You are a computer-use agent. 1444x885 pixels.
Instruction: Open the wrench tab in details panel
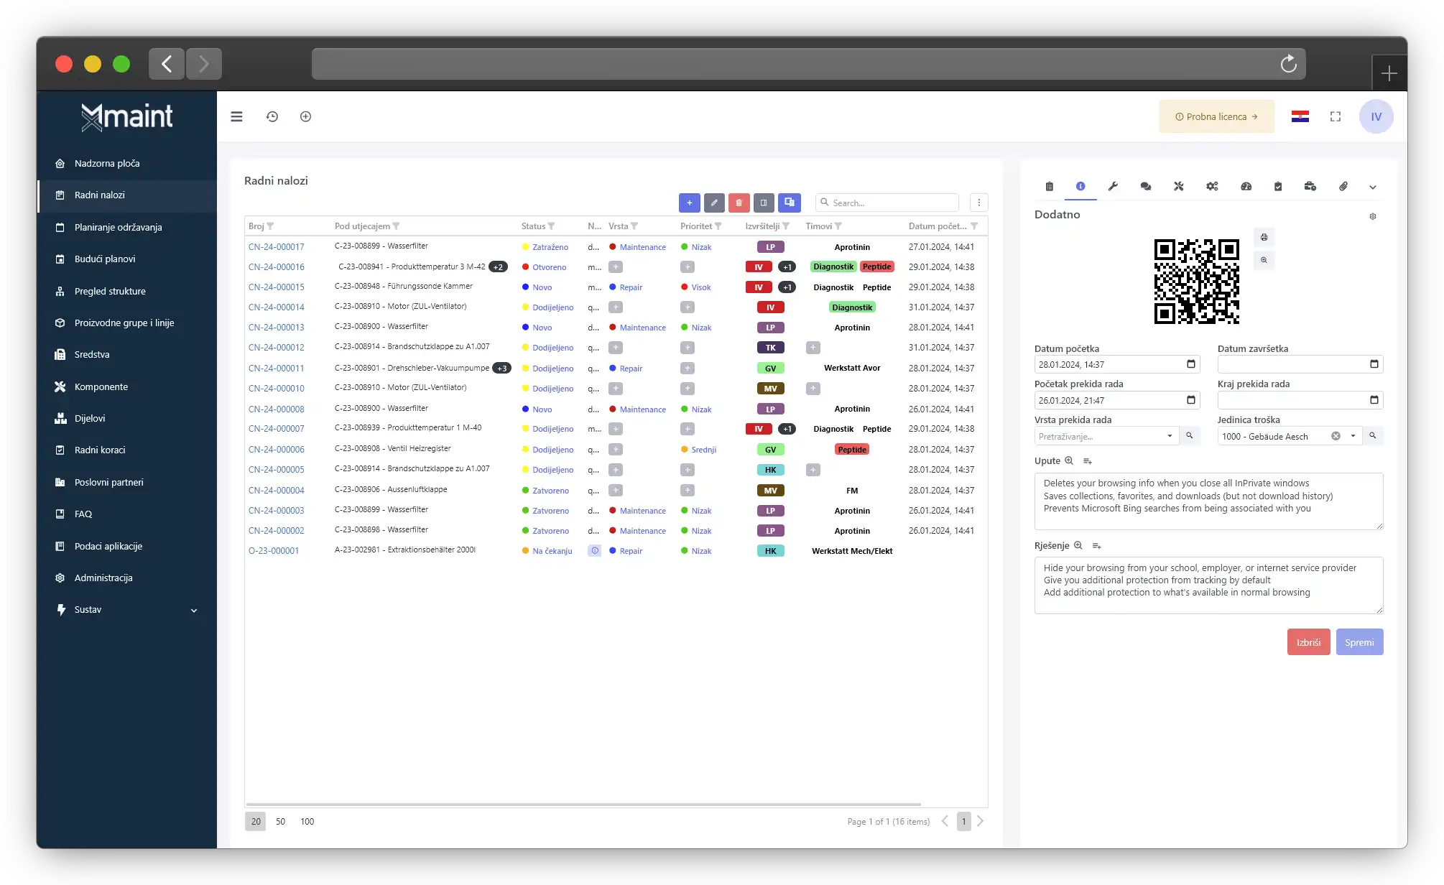(x=1113, y=186)
